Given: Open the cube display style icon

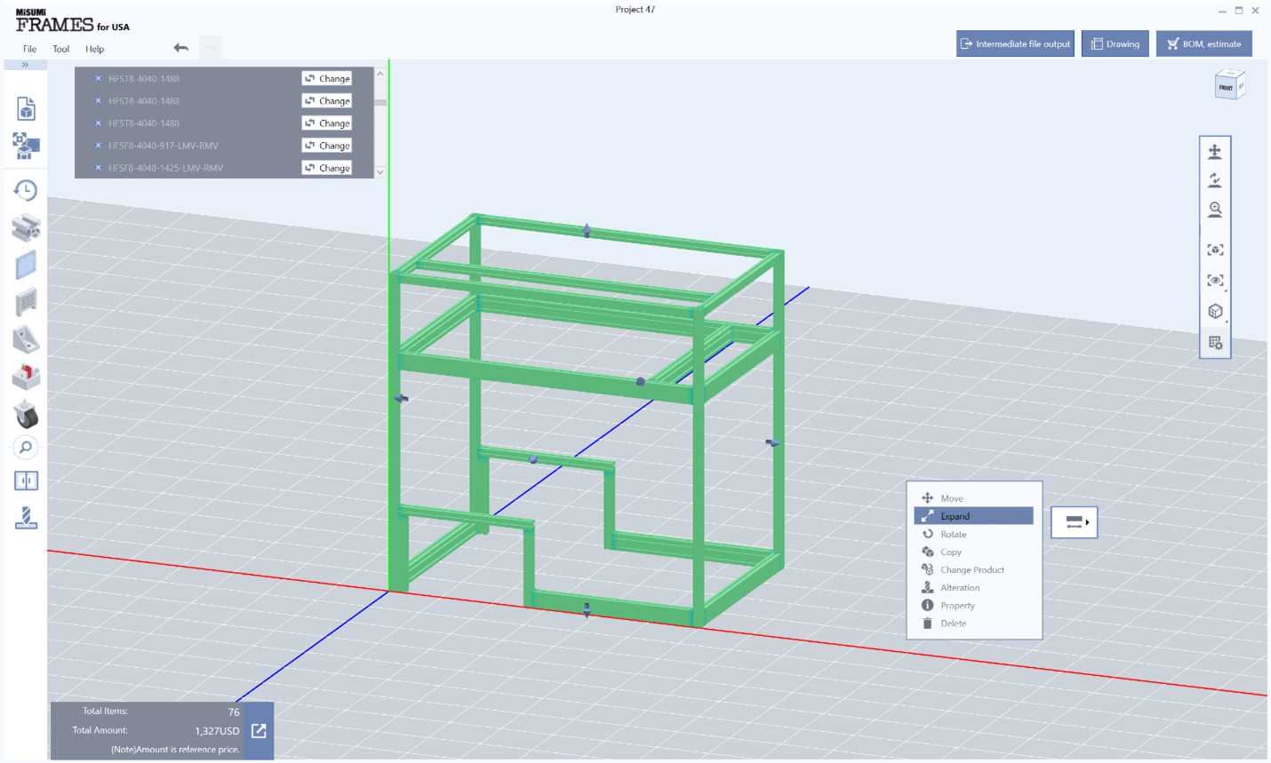Looking at the screenshot, I should tap(1215, 311).
